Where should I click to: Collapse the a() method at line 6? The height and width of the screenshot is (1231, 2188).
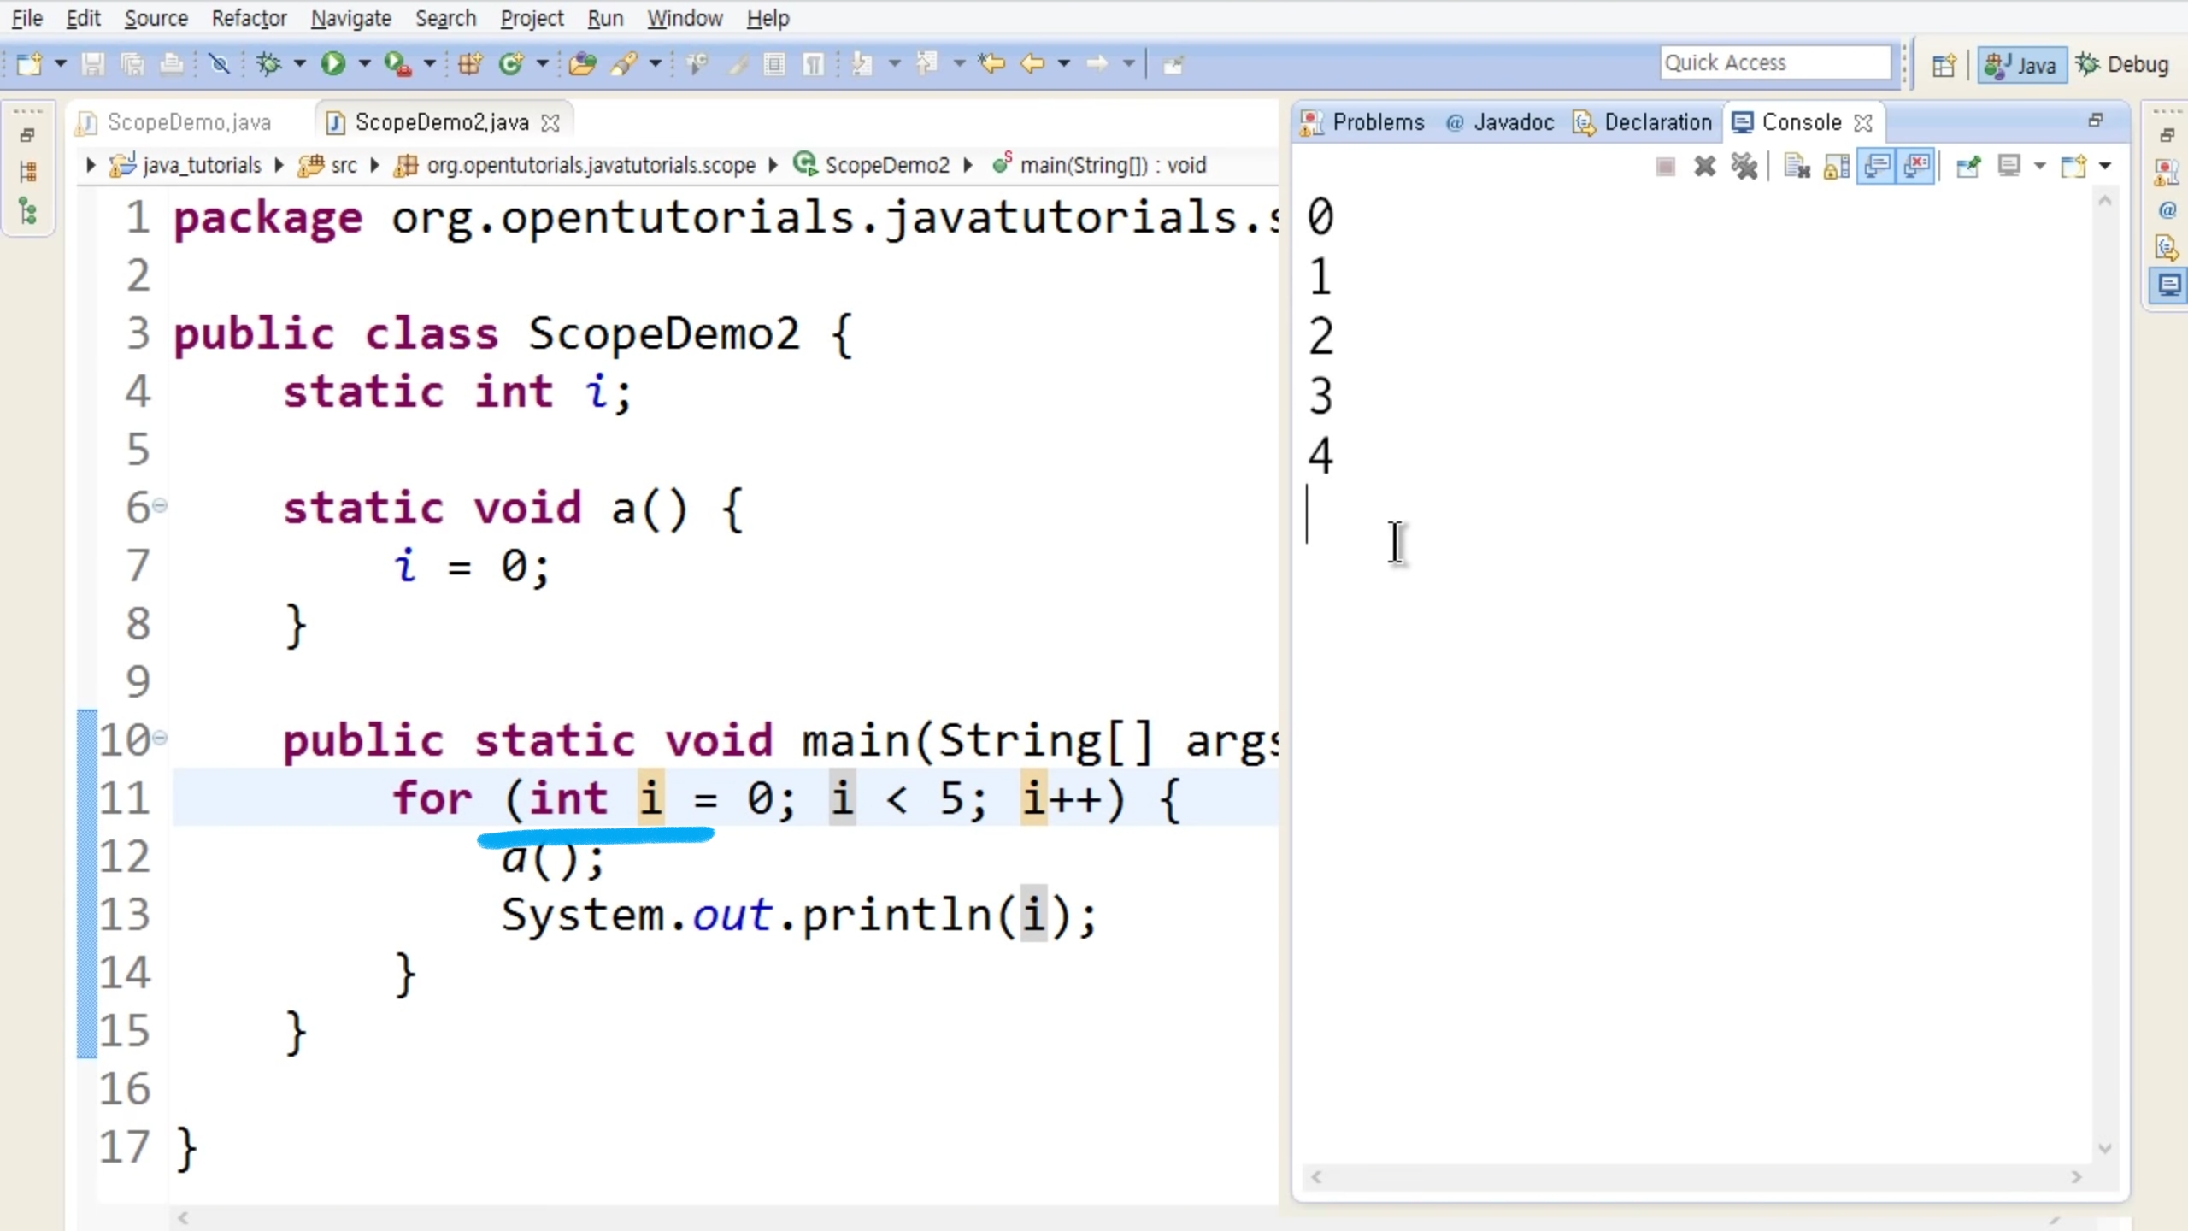click(160, 506)
